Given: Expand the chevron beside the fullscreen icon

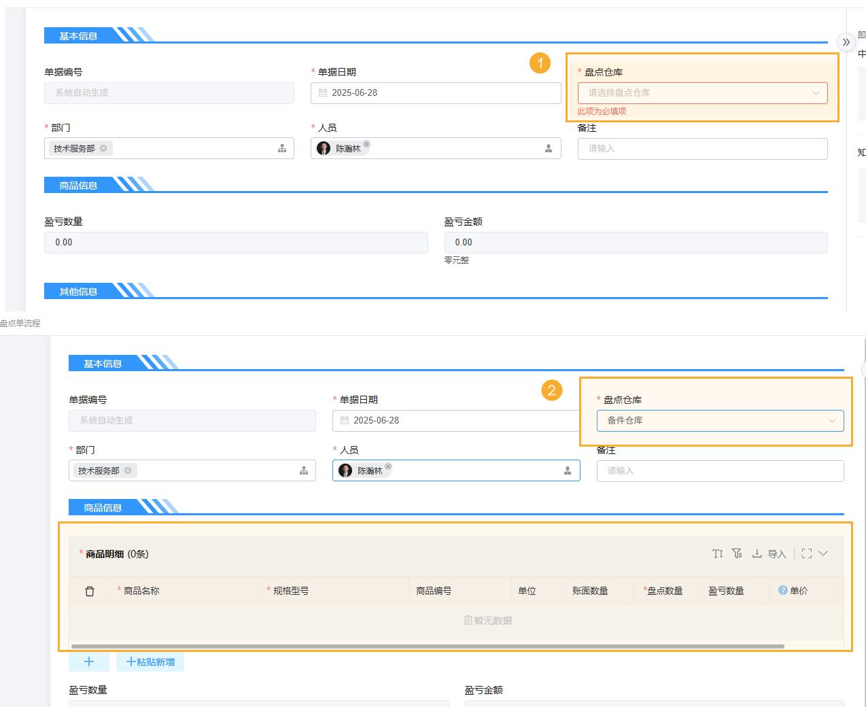Looking at the screenshot, I should [823, 554].
